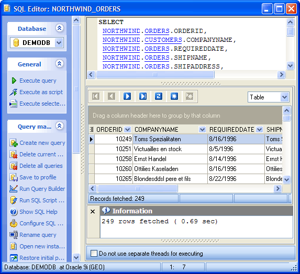
Task: Collapse the Database panel section
Action: (60, 28)
